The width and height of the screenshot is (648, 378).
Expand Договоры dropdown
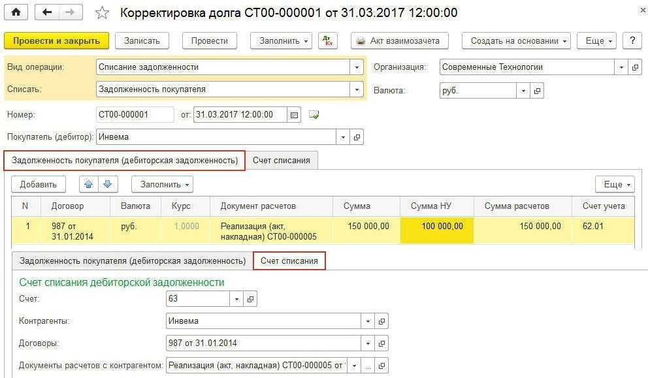[367, 343]
